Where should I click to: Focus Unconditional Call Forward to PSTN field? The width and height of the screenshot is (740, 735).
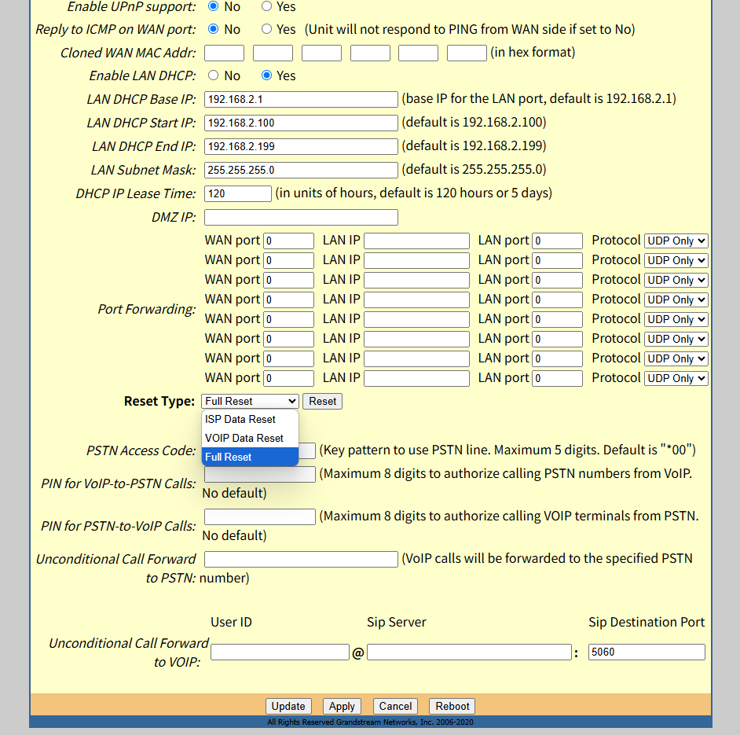click(x=301, y=559)
